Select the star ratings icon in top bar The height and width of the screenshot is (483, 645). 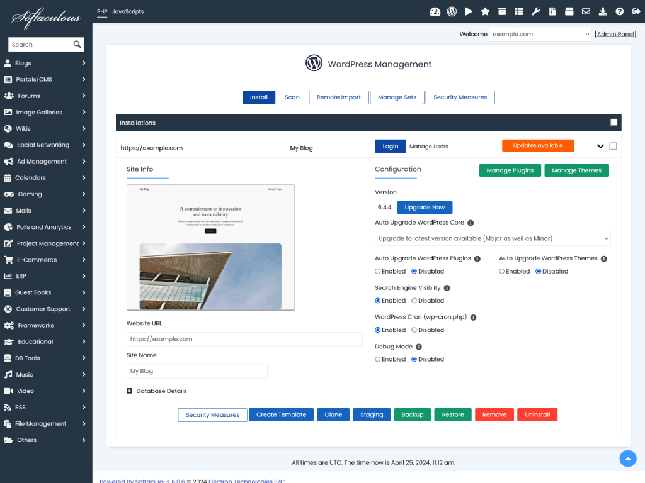485,11
